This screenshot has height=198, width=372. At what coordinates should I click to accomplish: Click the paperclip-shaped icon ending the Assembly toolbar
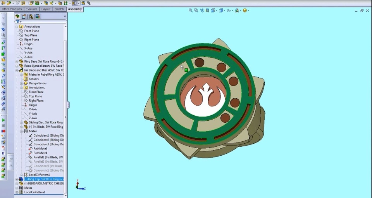point(89,3)
